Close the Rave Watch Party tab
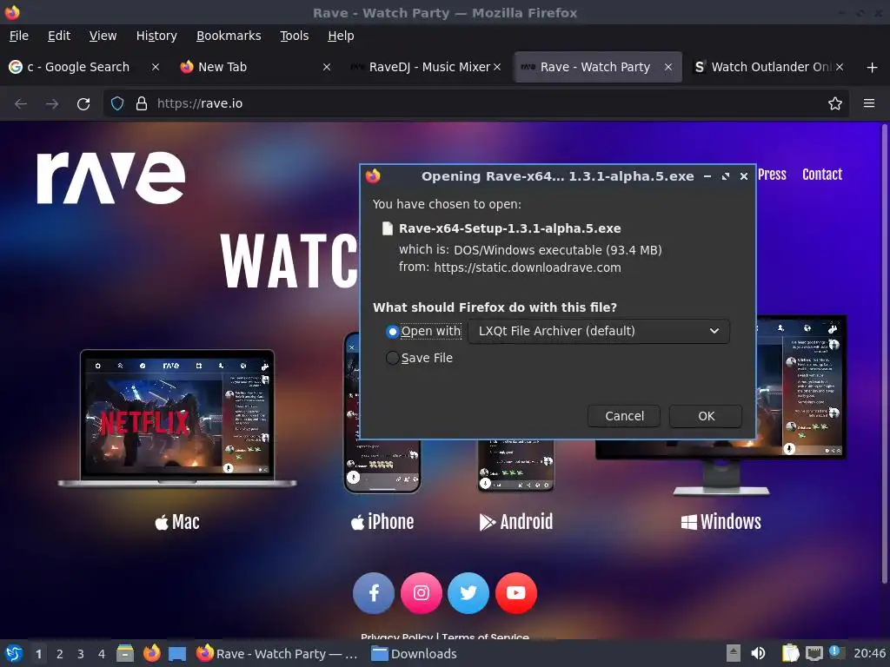Viewport: 890px width, 667px height. [x=668, y=67]
